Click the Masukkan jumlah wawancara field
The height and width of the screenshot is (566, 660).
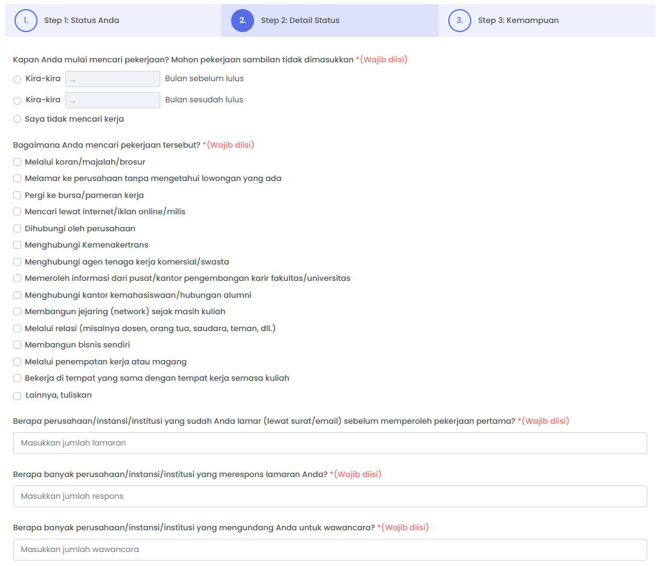pos(330,550)
